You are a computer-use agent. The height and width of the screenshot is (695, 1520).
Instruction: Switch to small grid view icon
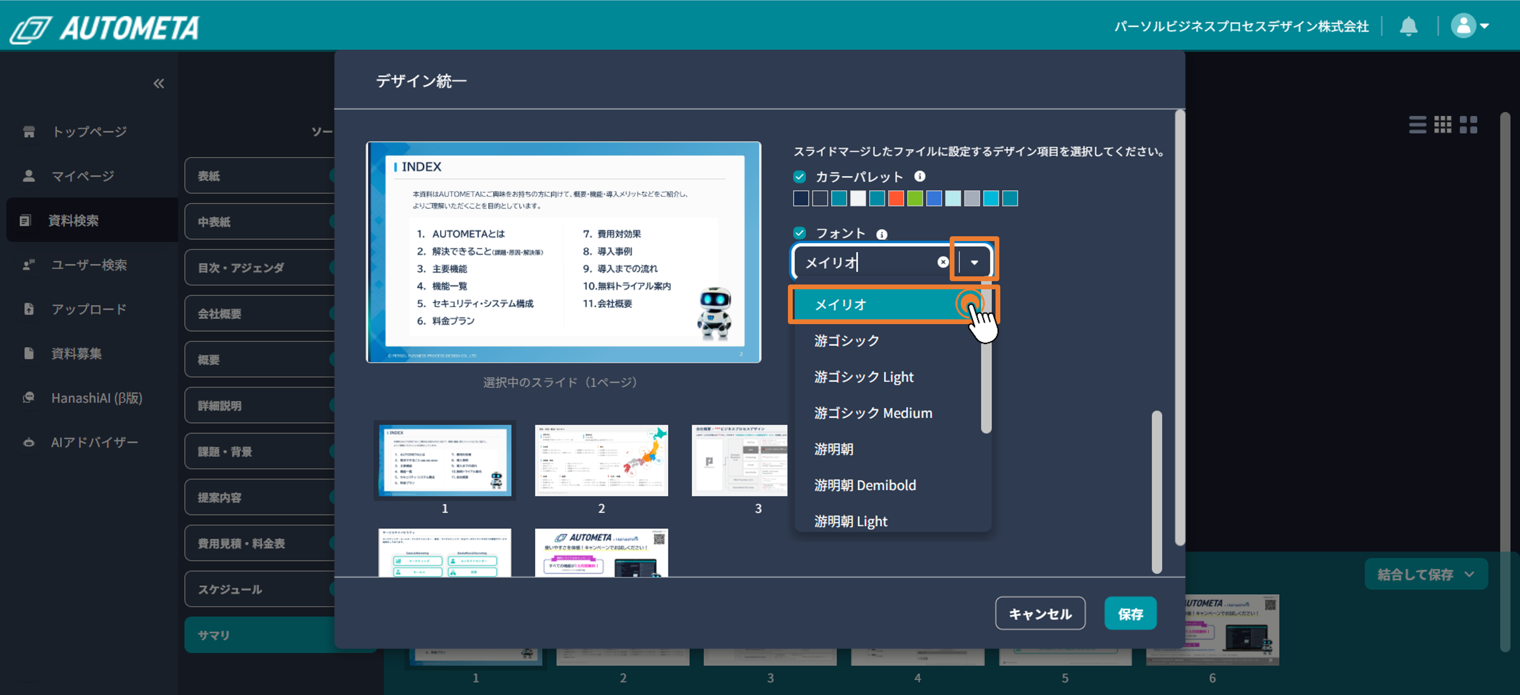1443,125
